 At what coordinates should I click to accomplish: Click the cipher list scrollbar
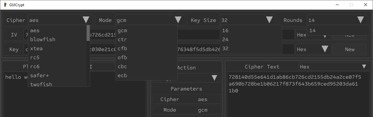tap(88, 34)
